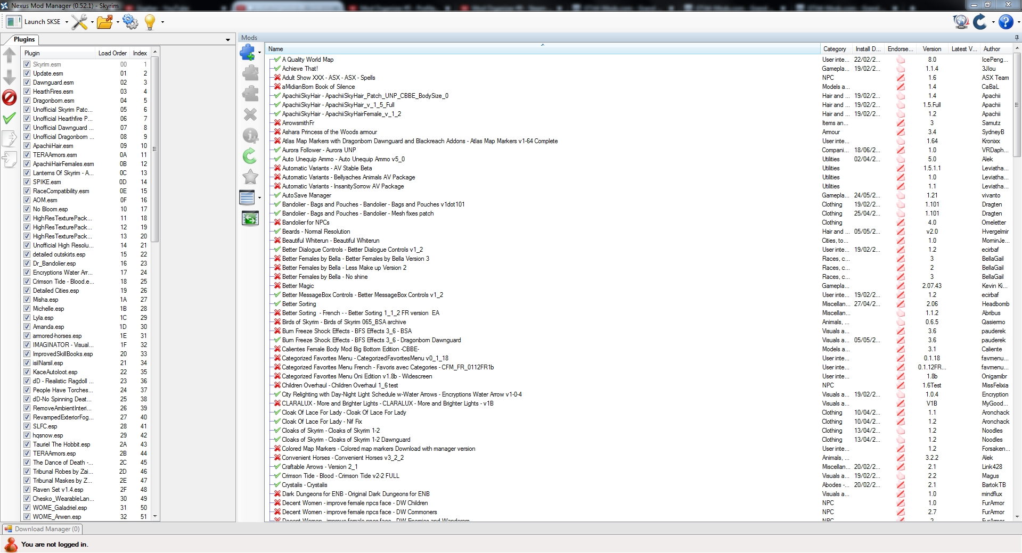Click the Install Date column header
Image resolution: width=1022 pixels, height=553 pixels.
[868, 49]
